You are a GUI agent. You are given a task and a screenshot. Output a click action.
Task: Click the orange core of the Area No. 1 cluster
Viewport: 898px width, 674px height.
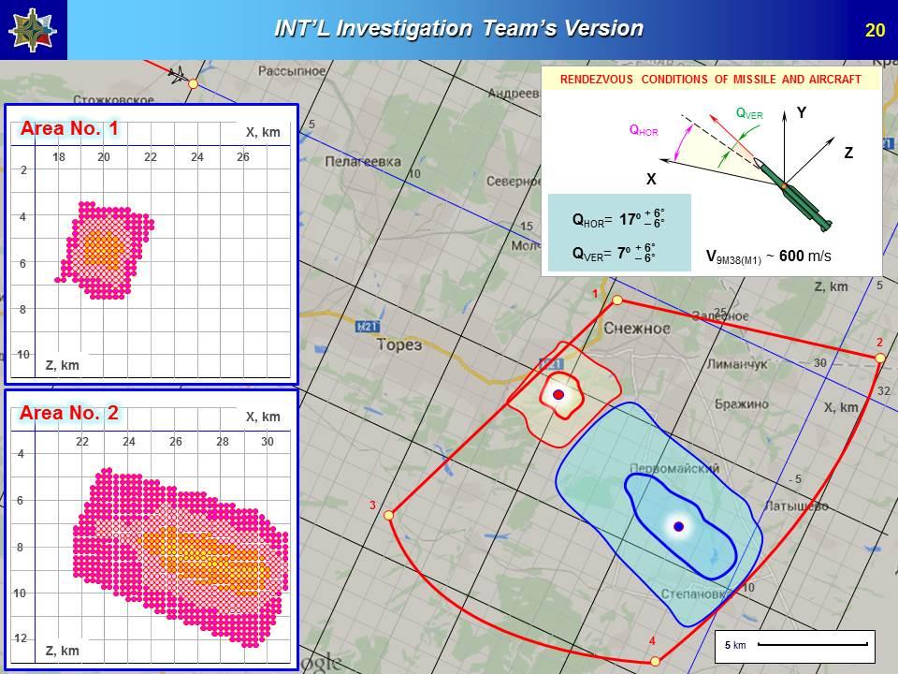[x=104, y=250]
